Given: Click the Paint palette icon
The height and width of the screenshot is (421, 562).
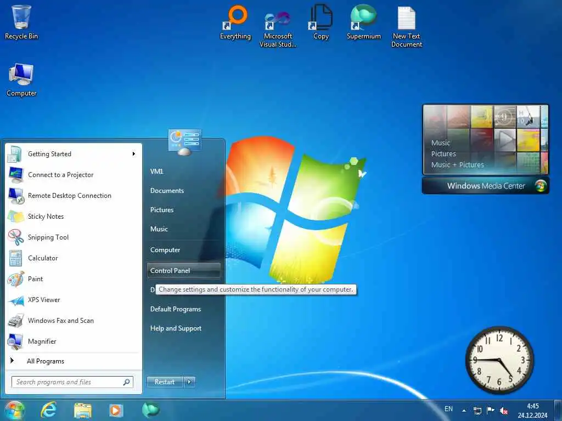Looking at the screenshot, I should [x=16, y=279].
